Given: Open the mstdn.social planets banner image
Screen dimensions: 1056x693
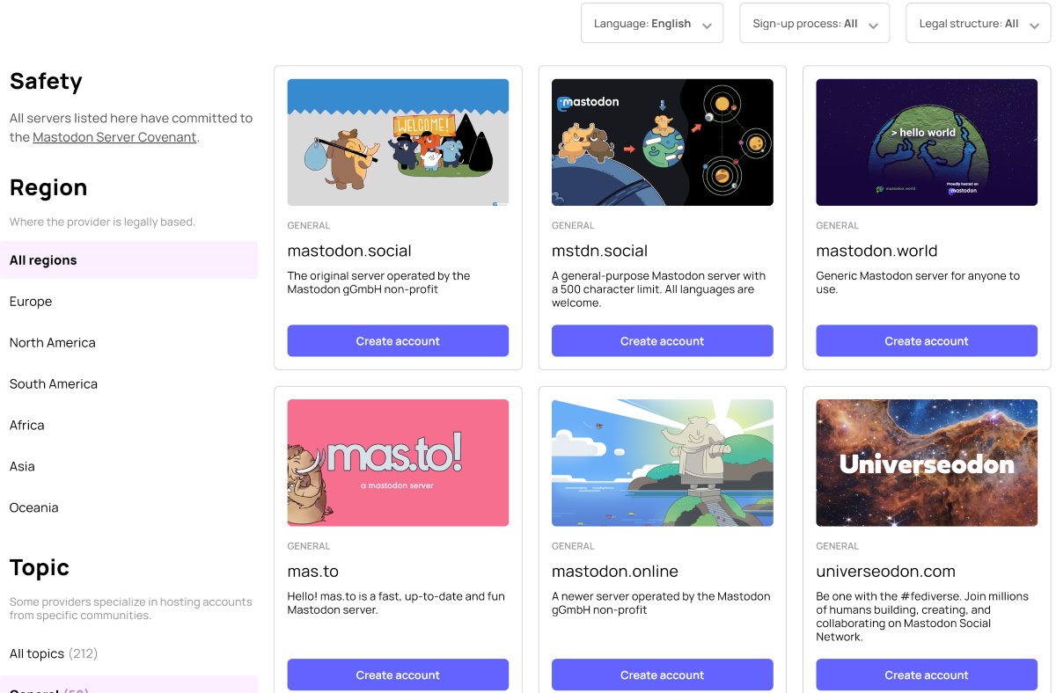Looking at the screenshot, I should click(663, 142).
